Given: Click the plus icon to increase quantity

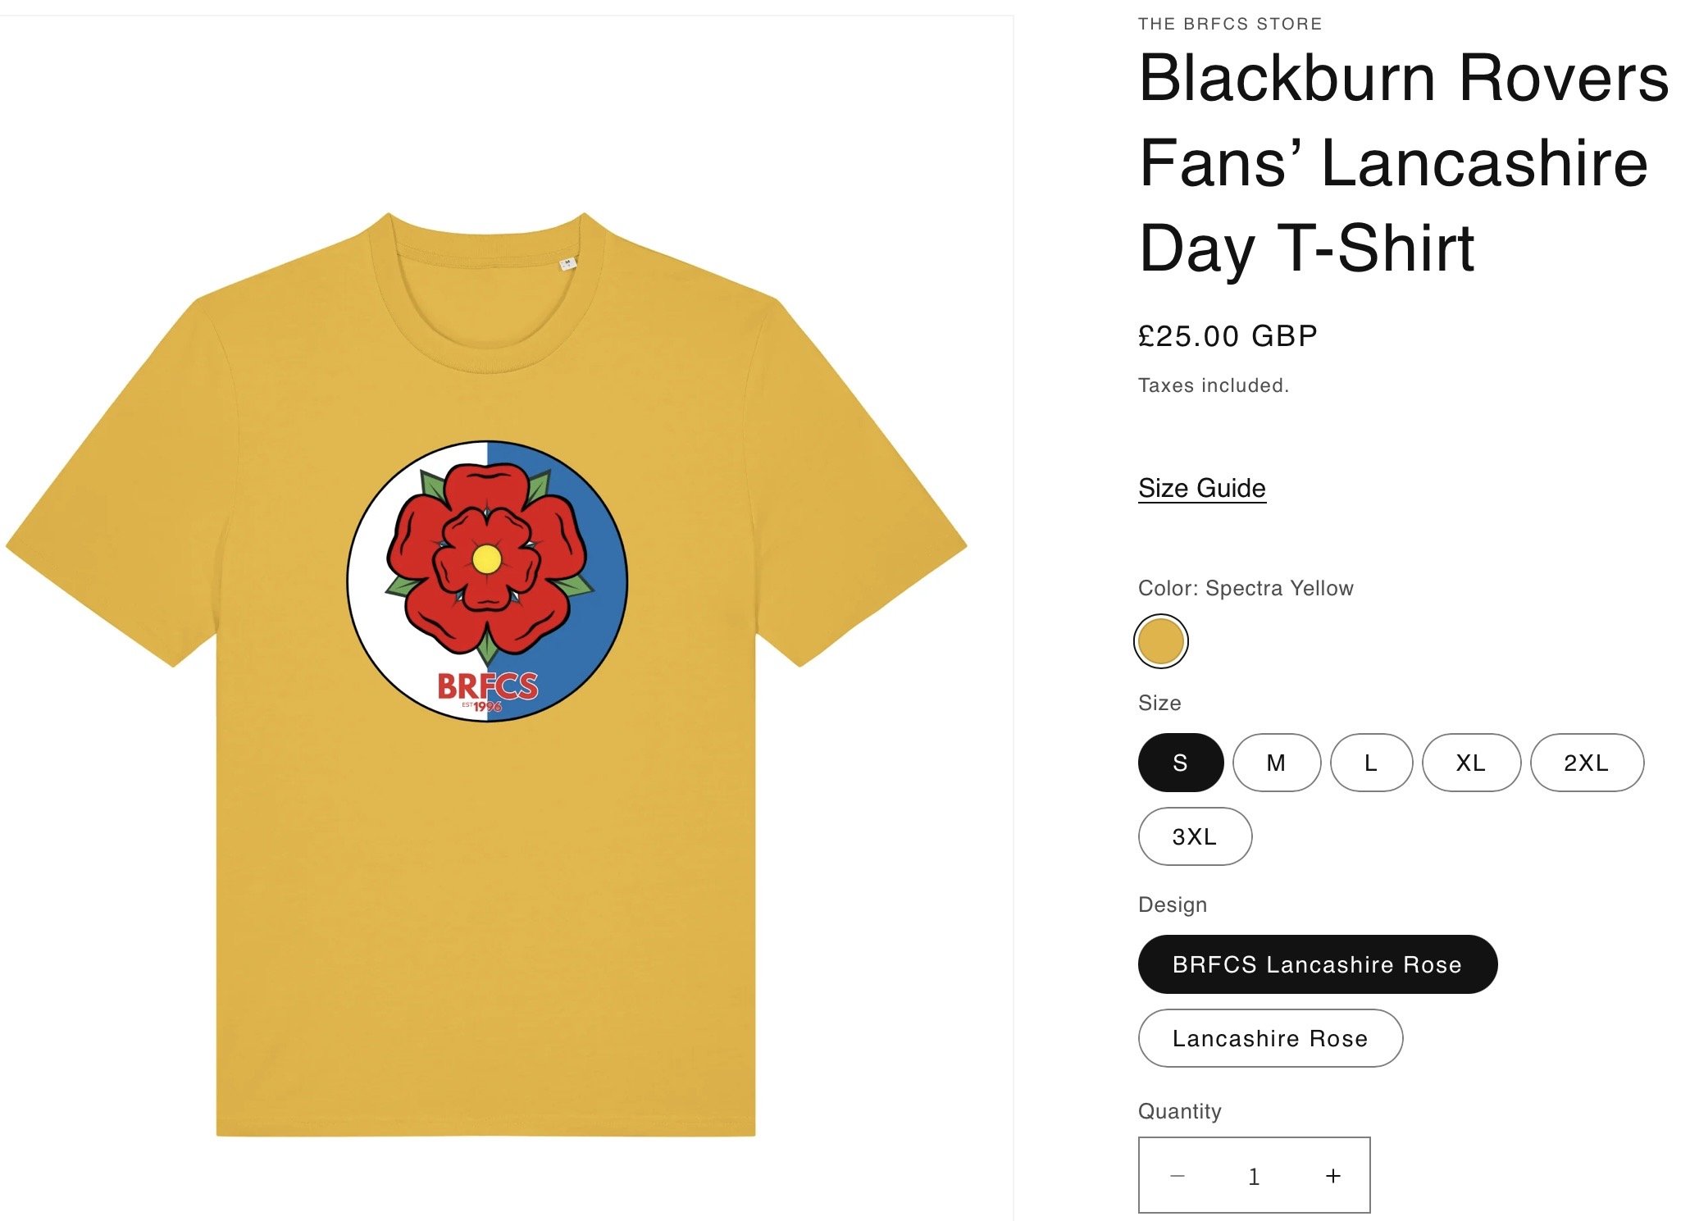Looking at the screenshot, I should [1333, 1176].
